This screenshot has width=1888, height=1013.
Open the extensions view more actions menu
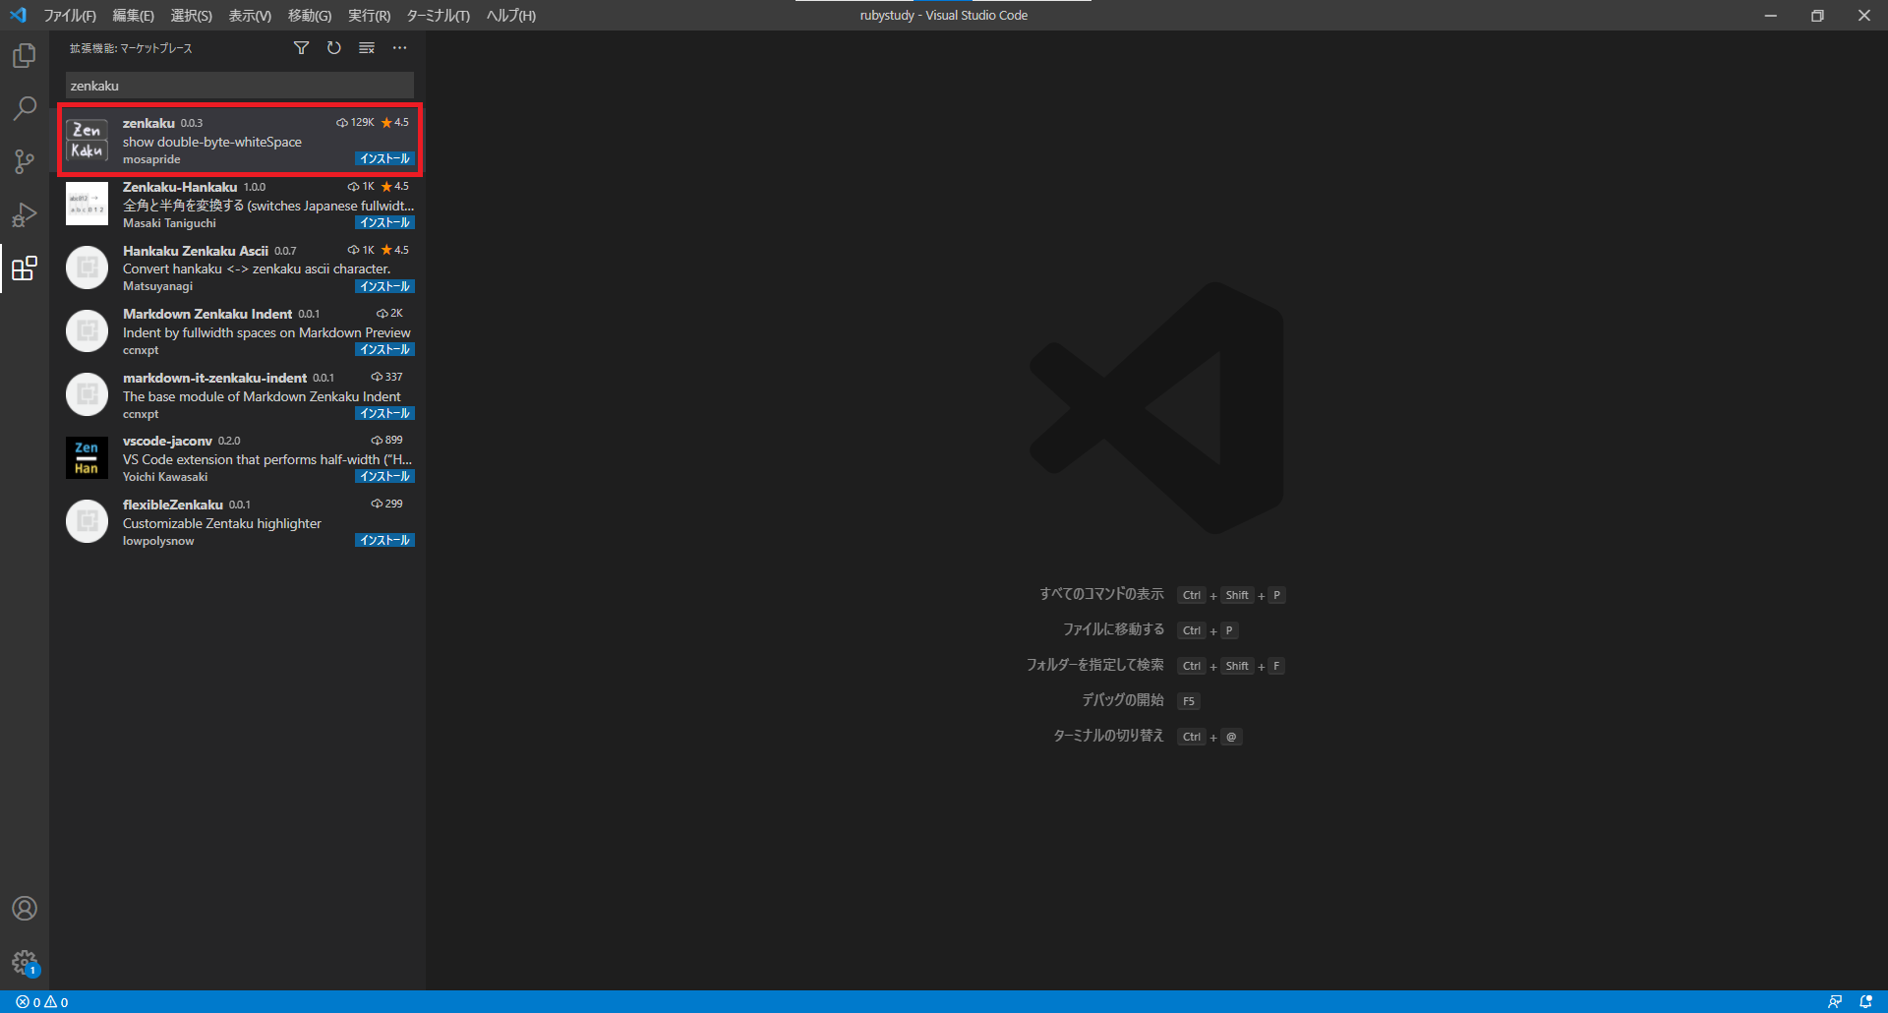[399, 48]
